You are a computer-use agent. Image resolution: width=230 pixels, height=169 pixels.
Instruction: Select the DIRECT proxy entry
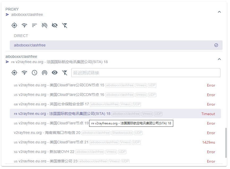pos(21,36)
